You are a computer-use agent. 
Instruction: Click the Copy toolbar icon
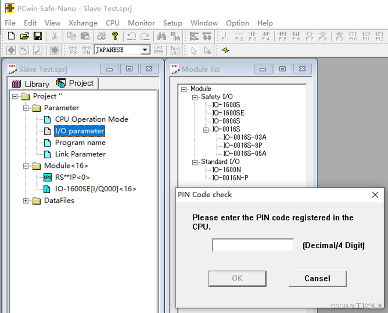pyautogui.click(x=71, y=36)
